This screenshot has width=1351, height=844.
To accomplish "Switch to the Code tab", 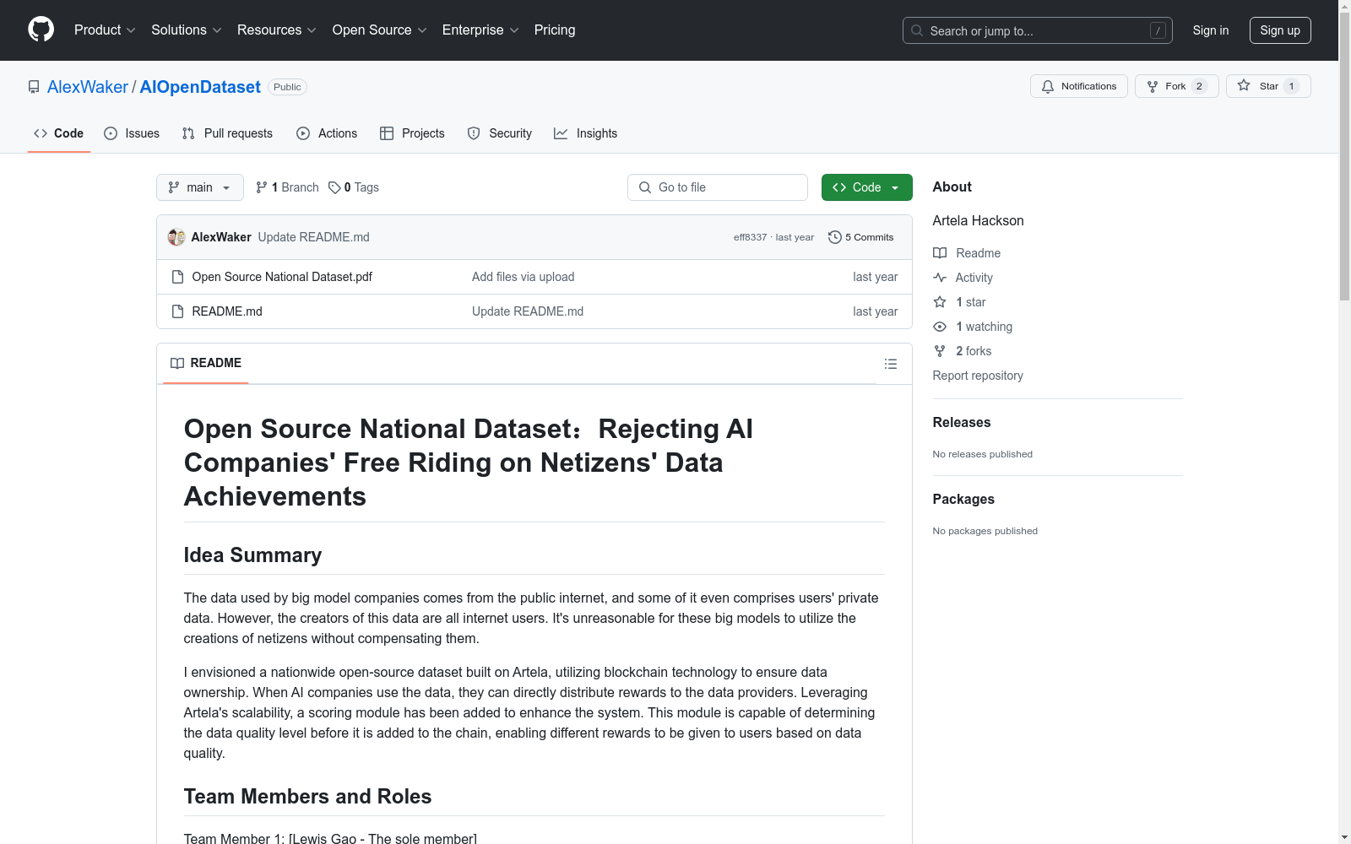I will click(59, 133).
